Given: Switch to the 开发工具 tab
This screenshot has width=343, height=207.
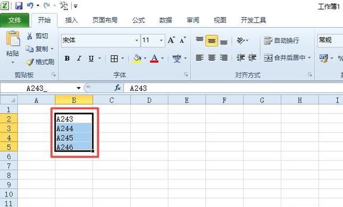Looking at the screenshot, I should tap(253, 20).
